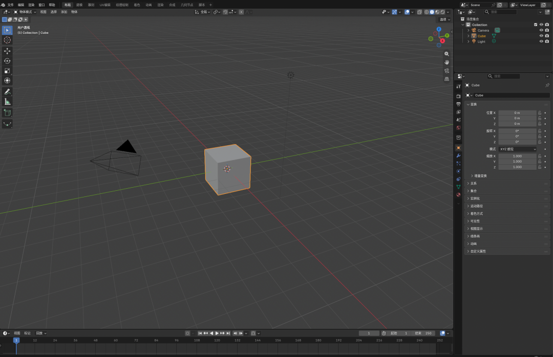The width and height of the screenshot is (553, 357).
Task: Hide the Light in viewport eye icon
Action: pos(541,41)
